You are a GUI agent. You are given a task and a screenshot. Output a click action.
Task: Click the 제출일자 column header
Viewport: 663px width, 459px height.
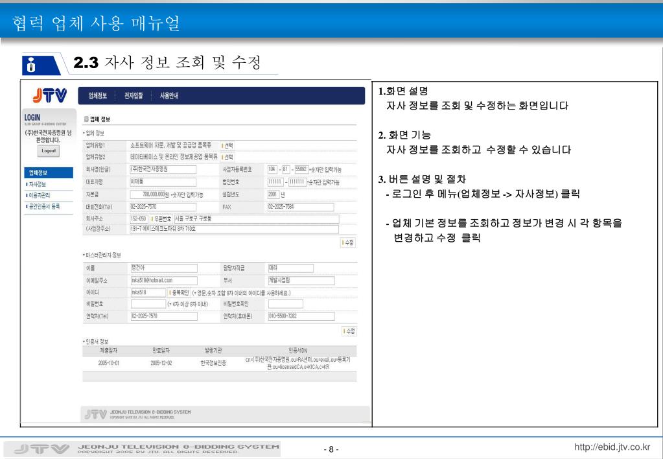109,351
